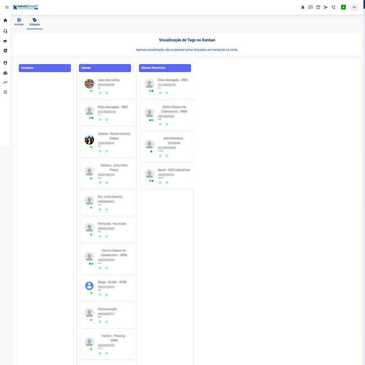The image size is (365, 365).
Task: Click the chat message icon in top bar
Action: click(x=311, y=7)
